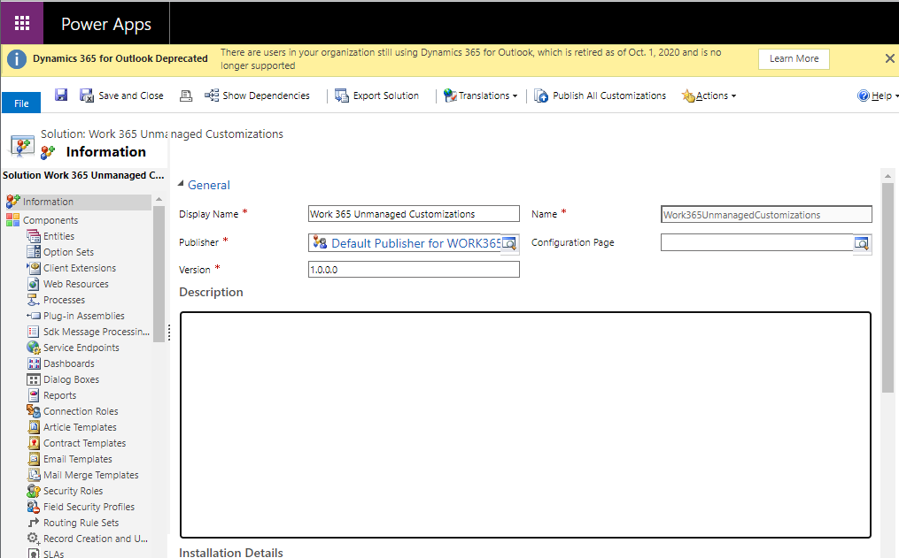Image resolution: width=899 pixels, height=558 pixels.
Task: Click the Dashboards icon
Action: 34,363
